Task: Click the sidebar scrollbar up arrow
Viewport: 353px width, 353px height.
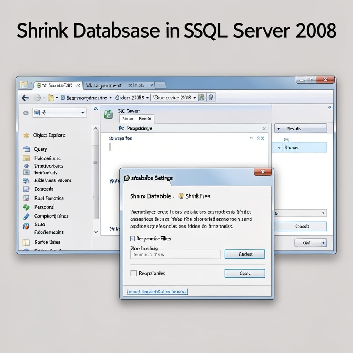Action: (96, 128)
